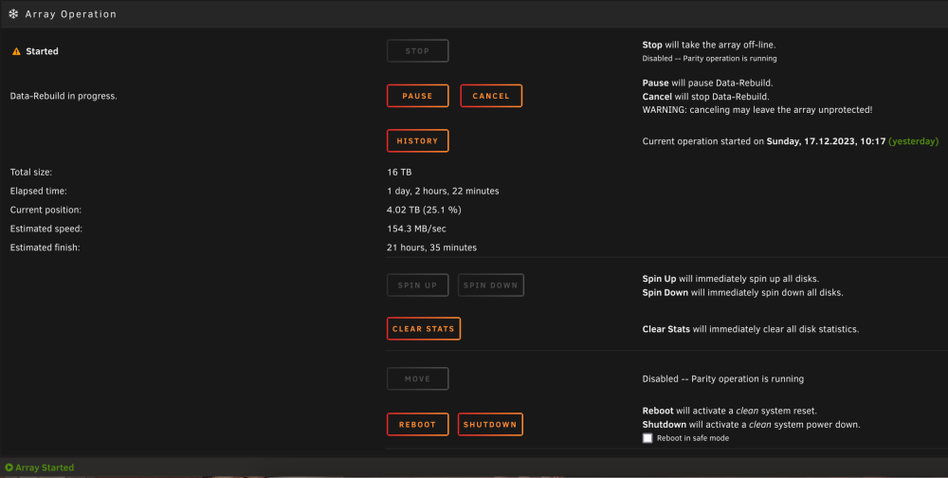Reboot the system
This screenshot has width=948, height=478.
pos(418,424)
